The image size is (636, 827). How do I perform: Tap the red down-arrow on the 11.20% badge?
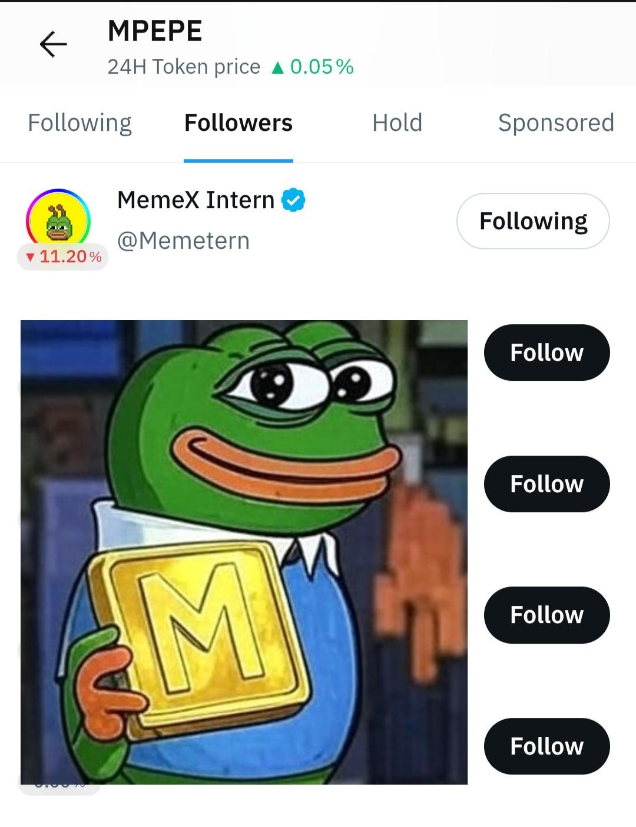(x=29, y=256)
